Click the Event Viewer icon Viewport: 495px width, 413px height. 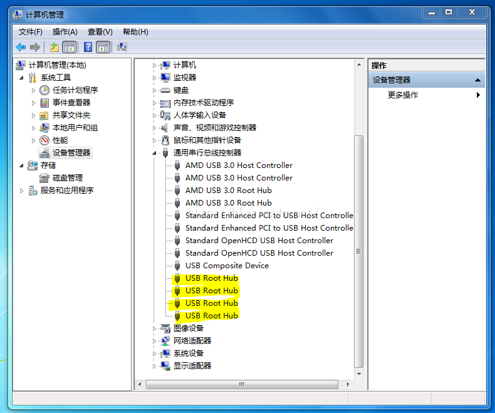pyautogui.click(x=44, y=103)
